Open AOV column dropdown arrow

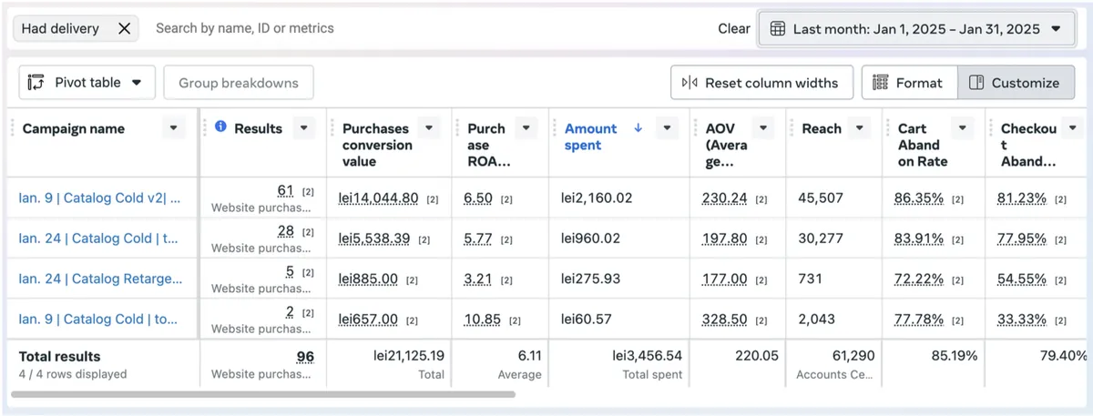(x=763, y=128)
